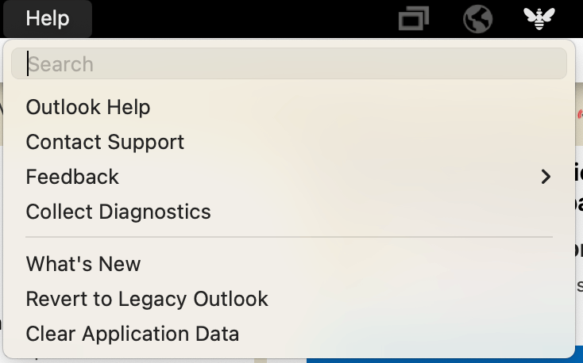Focus the Help menu Search field

(289, 63)
